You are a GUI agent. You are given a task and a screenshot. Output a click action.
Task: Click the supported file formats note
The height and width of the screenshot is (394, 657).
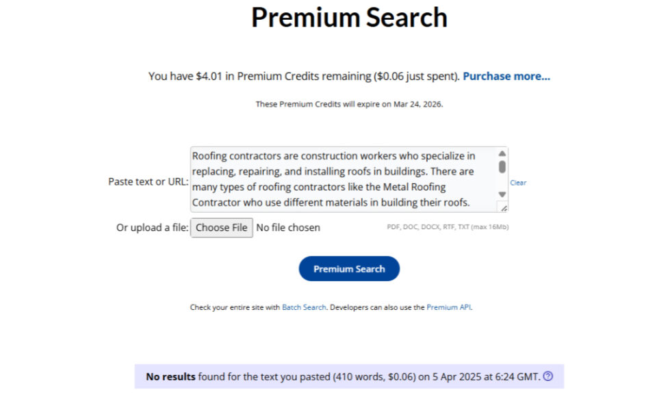coord(448,226)
